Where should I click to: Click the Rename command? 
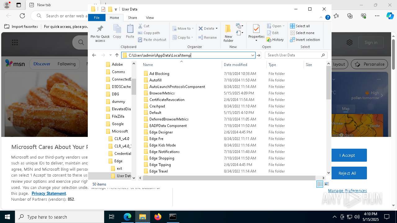(207, 37)
